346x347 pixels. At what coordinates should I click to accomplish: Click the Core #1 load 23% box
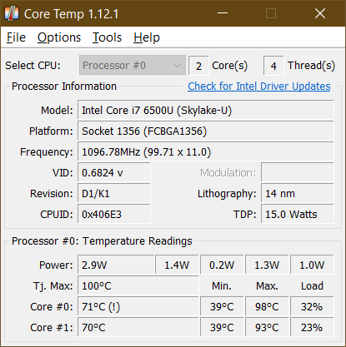(312, 328)
